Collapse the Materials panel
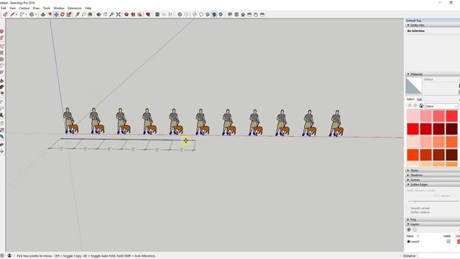460x259 pixels. pyautogui.click(x=433, y=74)
